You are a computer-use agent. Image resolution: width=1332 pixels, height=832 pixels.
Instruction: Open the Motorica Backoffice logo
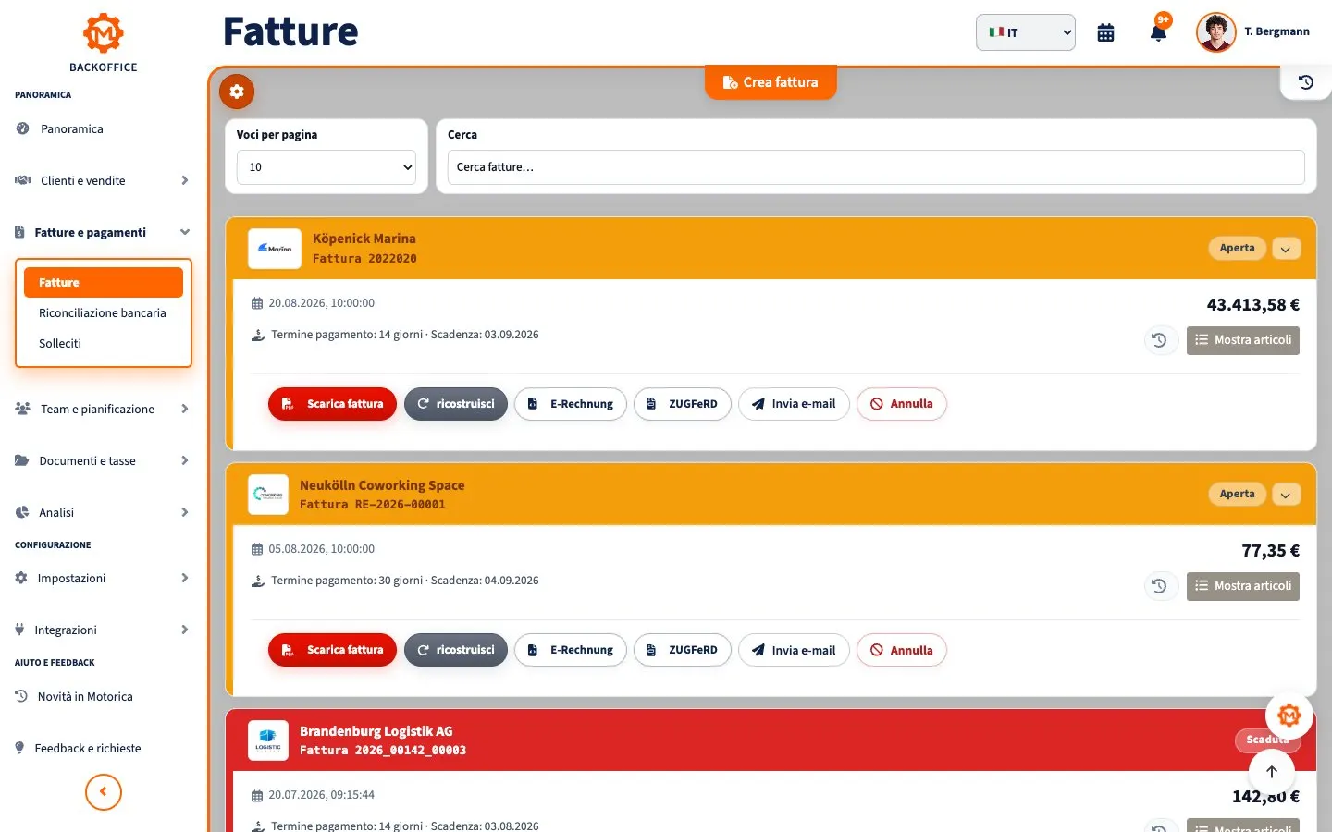pos(103,43)
